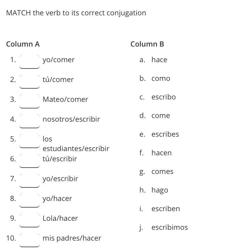Image resolution: width=249 pixels, height=249 pixels.
Task: Click the input box for Lola/hacer
Action: point(29,220)
